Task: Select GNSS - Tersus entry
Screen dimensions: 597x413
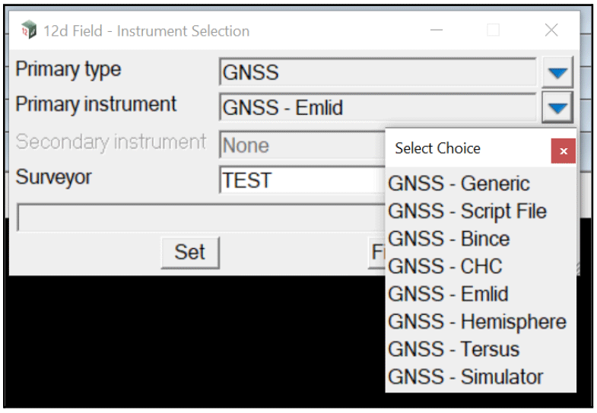Action: click(481, 349)
